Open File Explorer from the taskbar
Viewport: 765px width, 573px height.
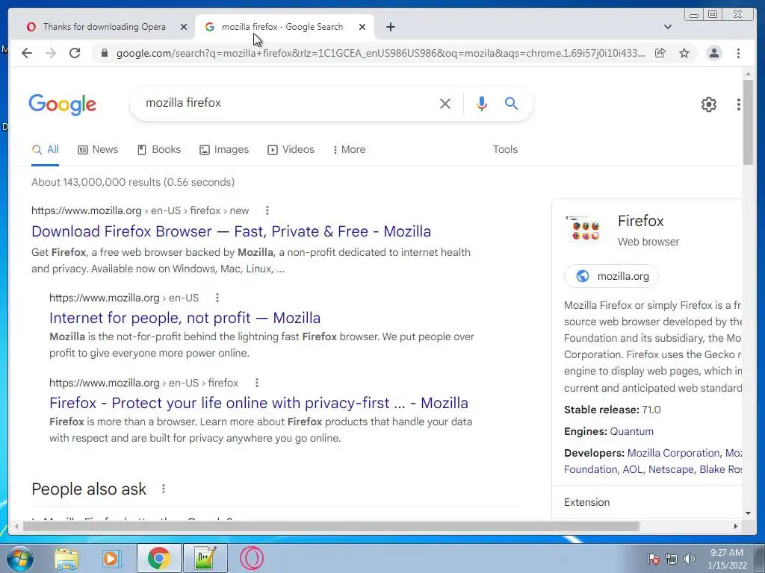[66, 558]
